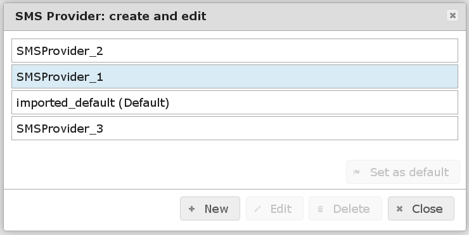The width and height of the screenshot is (469, 235).
Task: Select the imported_default provider entry
Action: (234, 102)
